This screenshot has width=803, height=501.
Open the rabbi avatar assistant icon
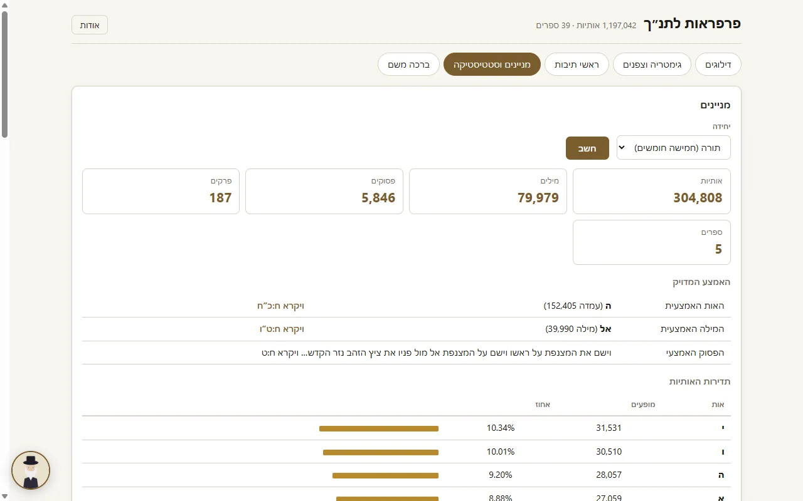[31, 470]
